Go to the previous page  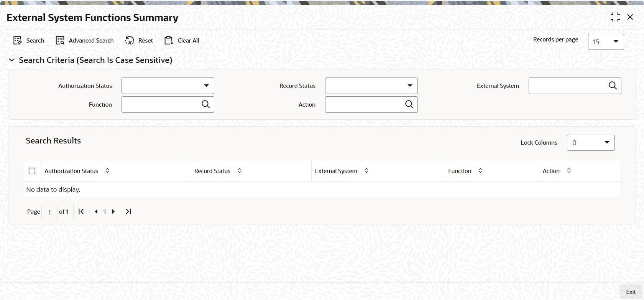click(x=96, y=211)
